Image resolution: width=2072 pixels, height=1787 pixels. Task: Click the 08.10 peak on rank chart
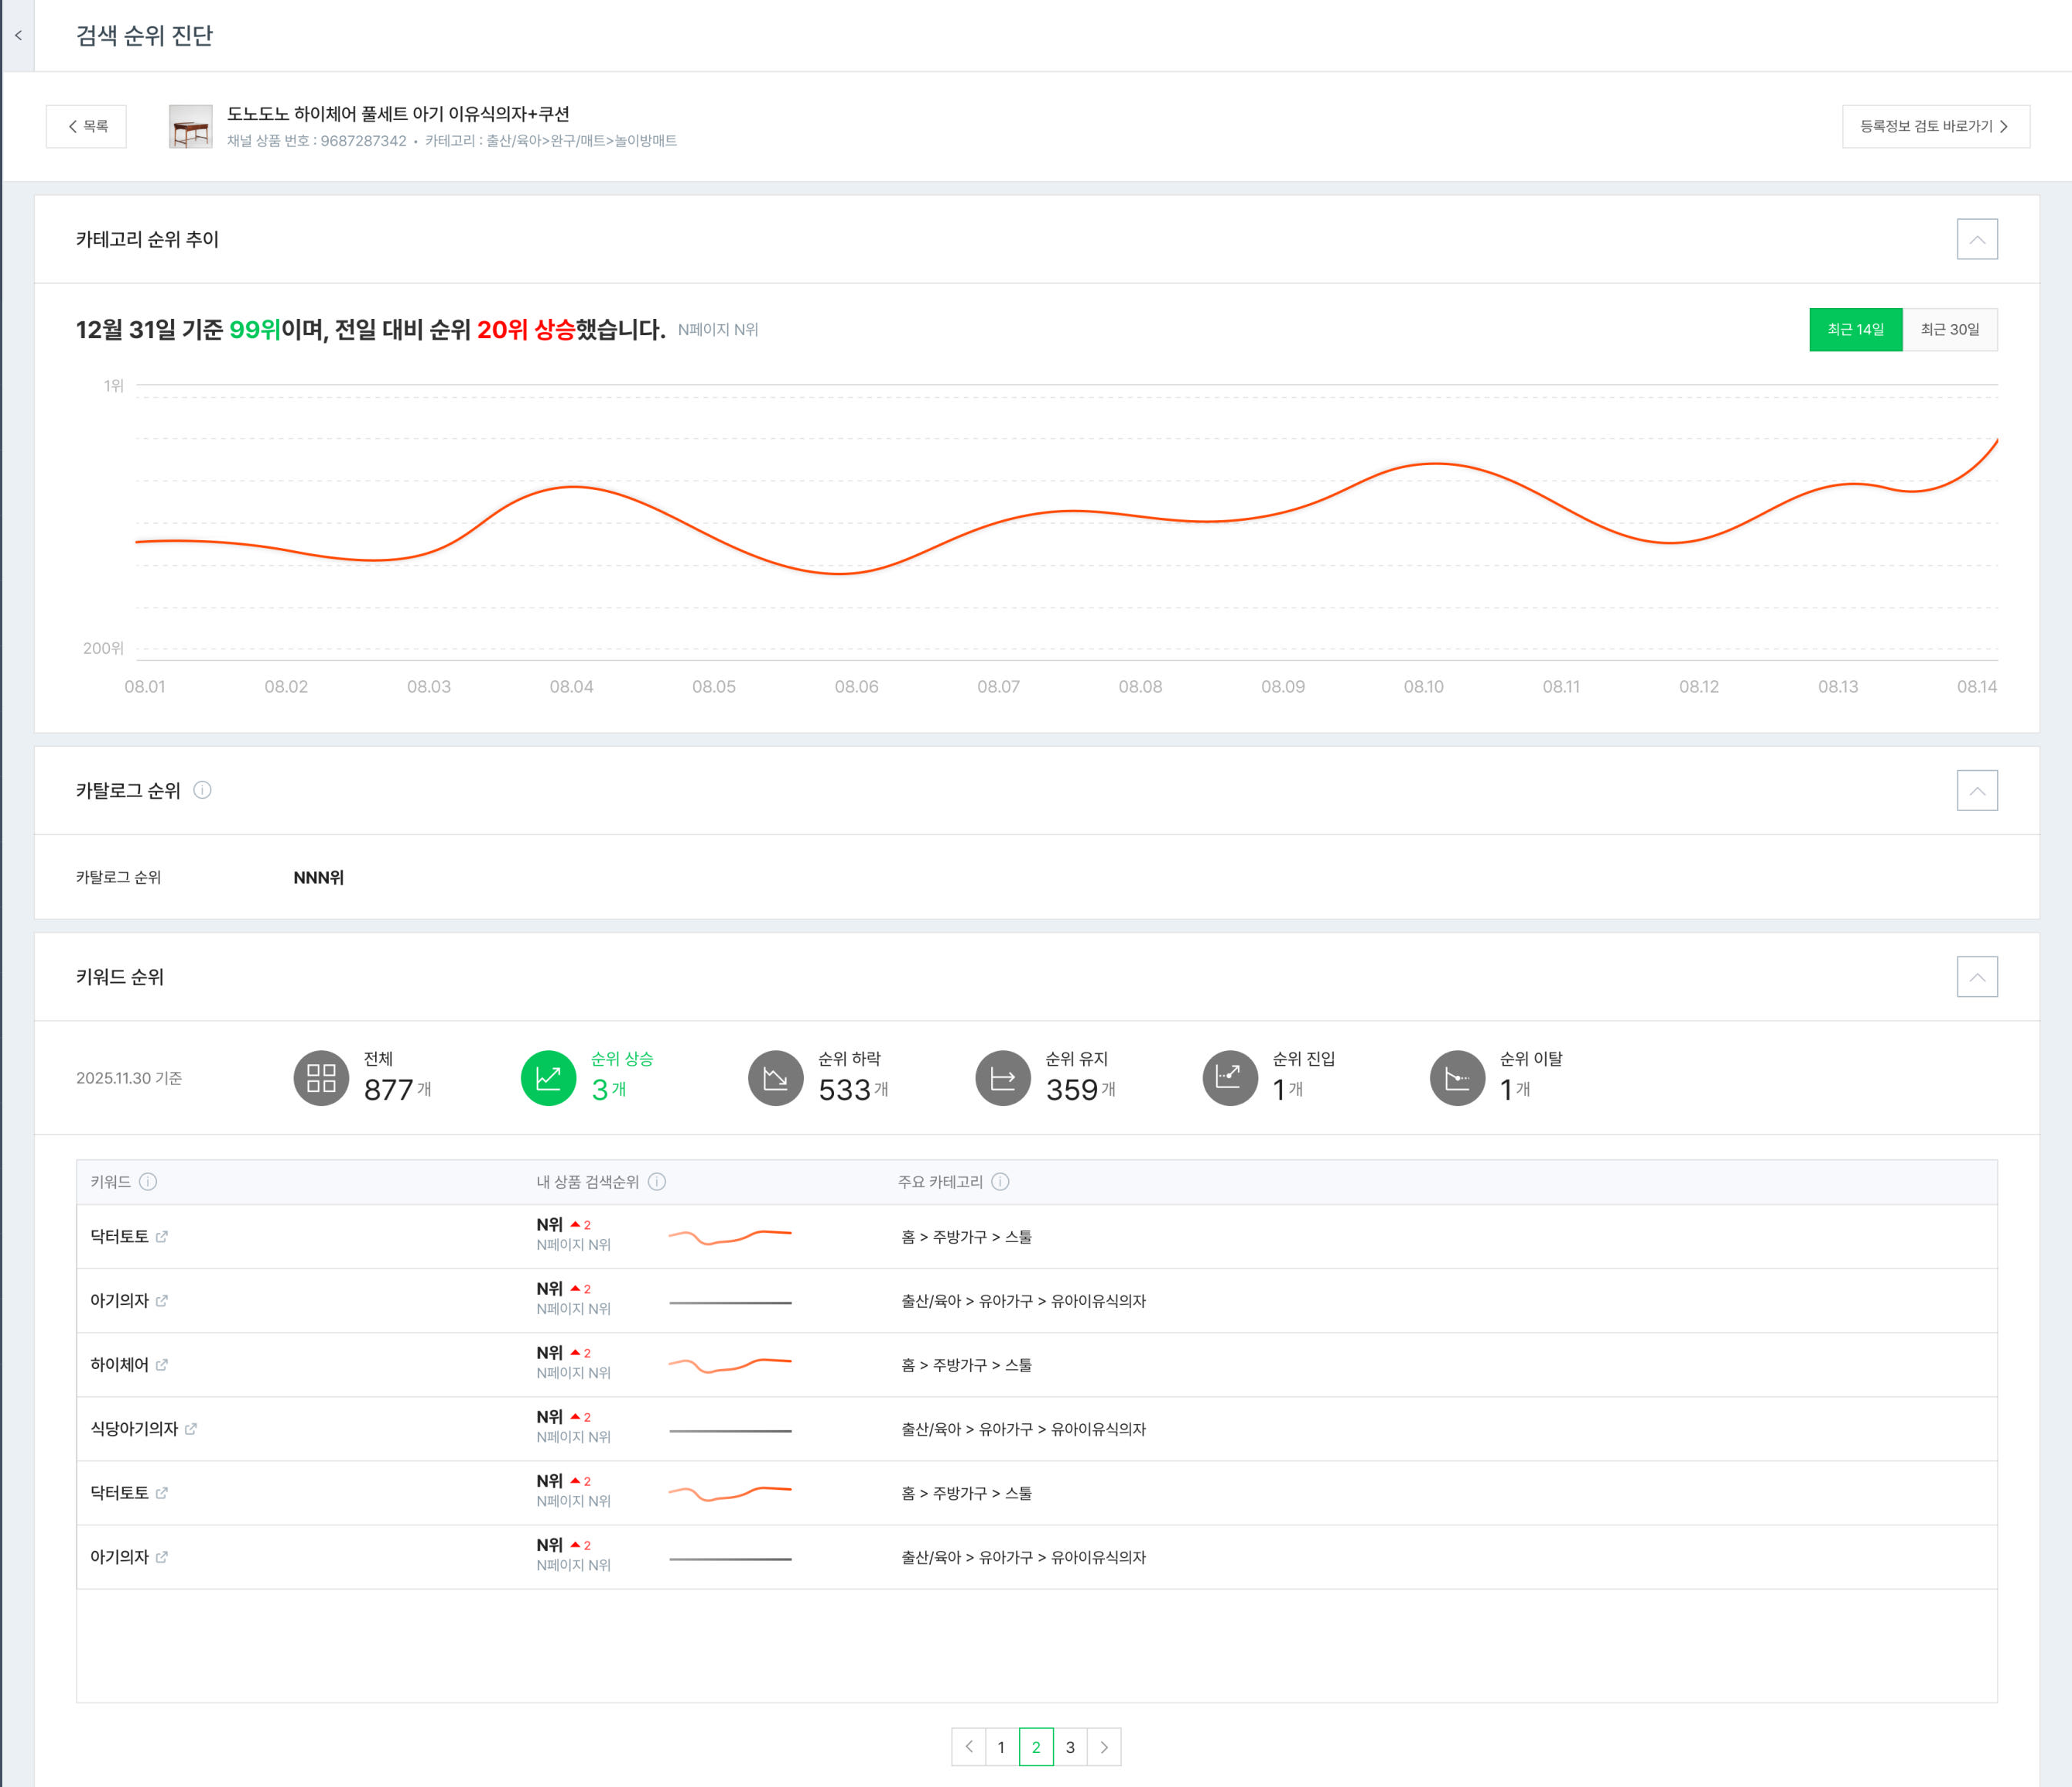pos(1435,464)
